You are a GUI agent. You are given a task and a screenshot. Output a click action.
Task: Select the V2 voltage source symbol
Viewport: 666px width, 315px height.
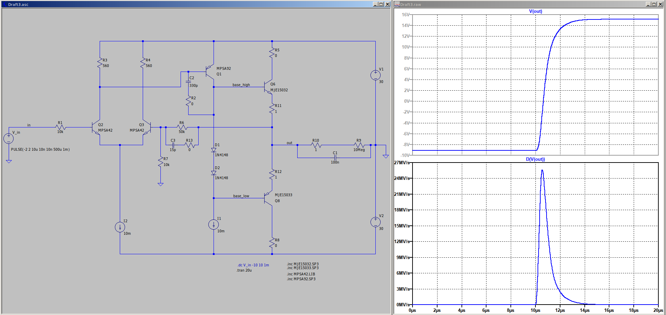coord(375,222)
